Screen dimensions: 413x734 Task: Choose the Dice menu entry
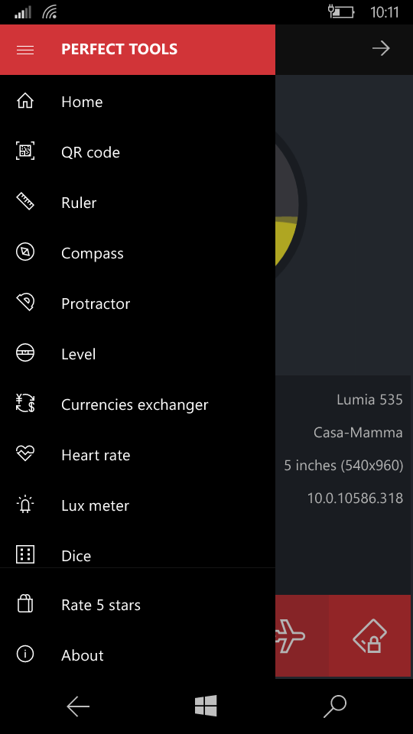pyautogui.click(x=138, y=555)
